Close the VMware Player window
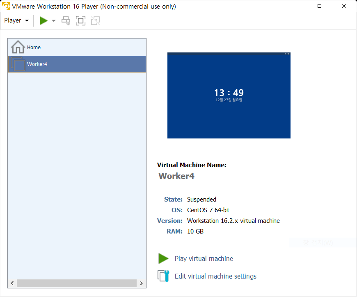 [x=344, y=6]
